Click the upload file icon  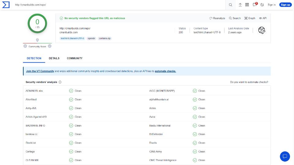click(240, 5)
